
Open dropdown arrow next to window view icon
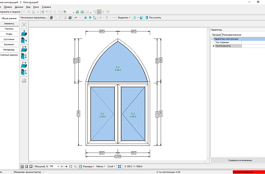pyautogui.click(x=138, y=17)
